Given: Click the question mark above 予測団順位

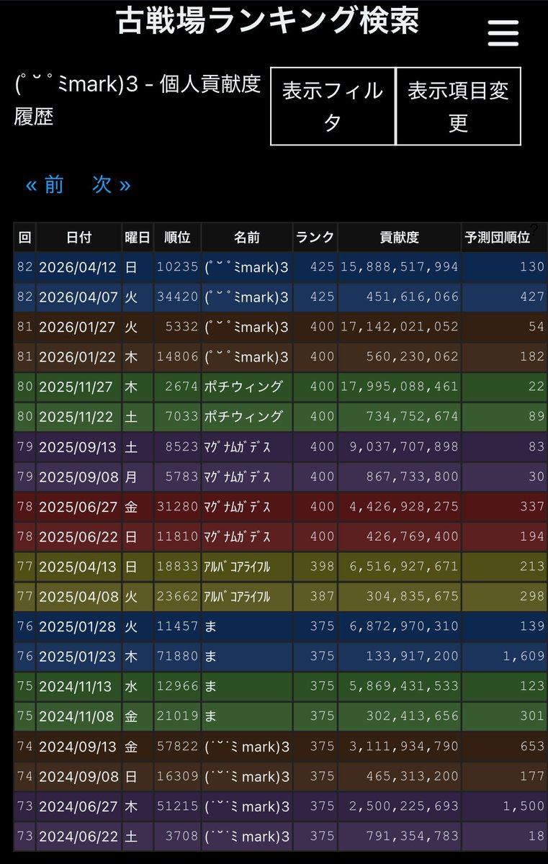Looking at the screenshot, I should click(534, 228).
